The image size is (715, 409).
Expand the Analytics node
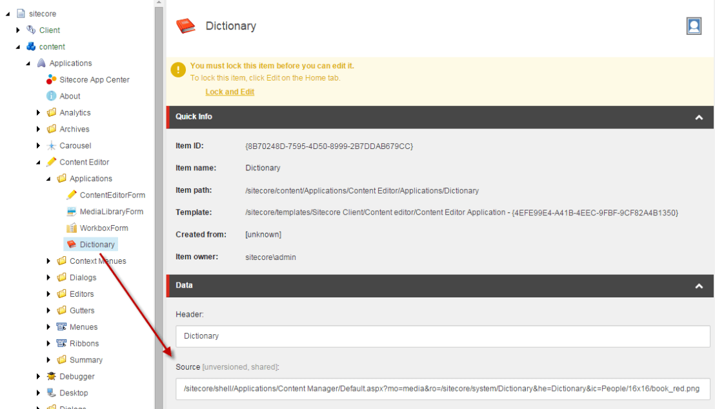(37, 112)
